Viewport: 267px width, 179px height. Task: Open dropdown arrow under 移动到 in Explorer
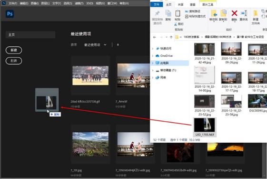coord(214,22)
